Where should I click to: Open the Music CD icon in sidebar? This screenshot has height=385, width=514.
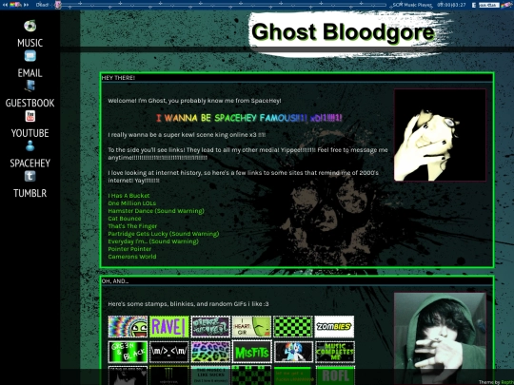pos(30,26)
